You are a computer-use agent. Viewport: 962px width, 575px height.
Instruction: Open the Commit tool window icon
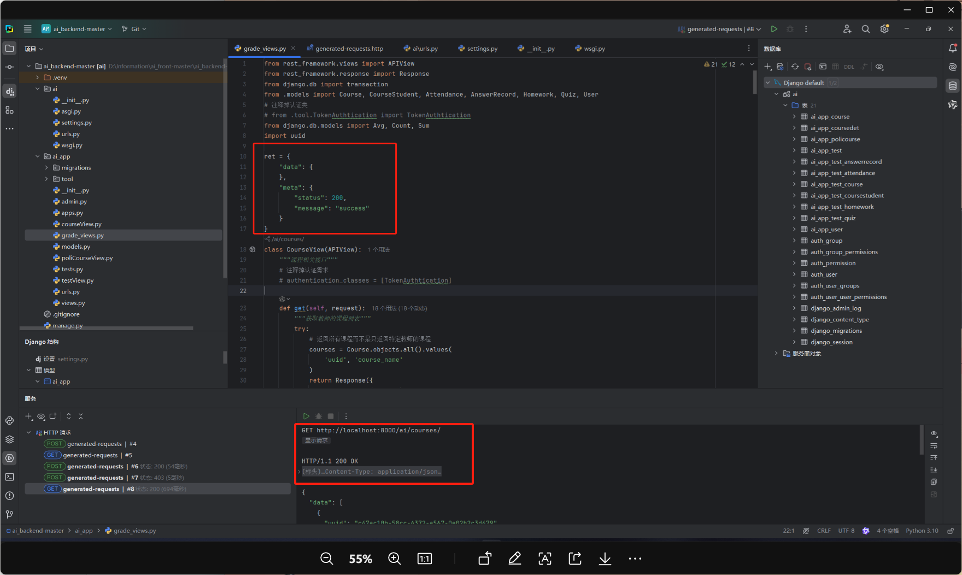(x=9, y=67)
